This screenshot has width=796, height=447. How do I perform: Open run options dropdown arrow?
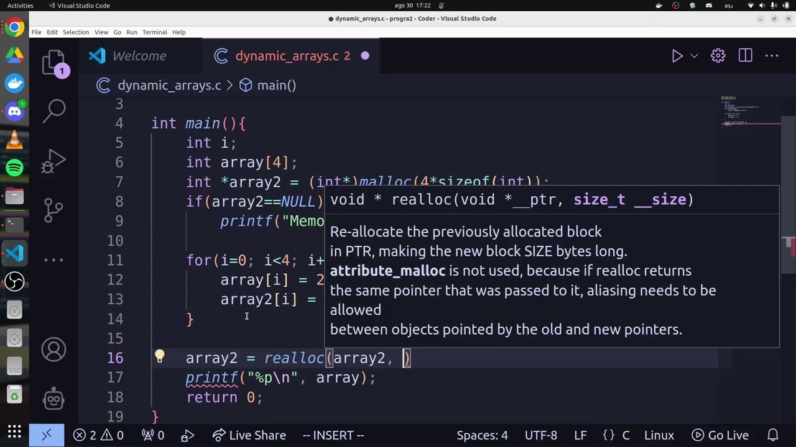[x=695, y=56]
